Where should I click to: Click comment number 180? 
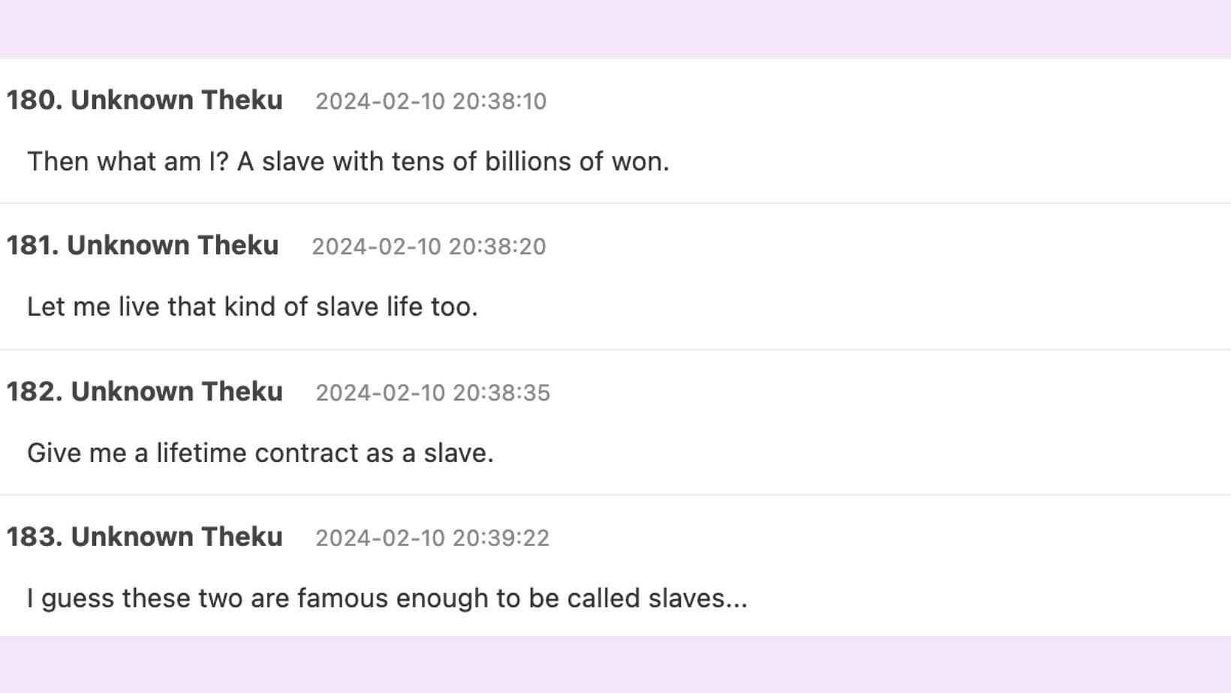click(34, 100)
